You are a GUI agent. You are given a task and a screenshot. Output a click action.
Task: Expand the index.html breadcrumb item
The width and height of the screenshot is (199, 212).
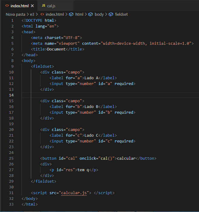(55, 14)
